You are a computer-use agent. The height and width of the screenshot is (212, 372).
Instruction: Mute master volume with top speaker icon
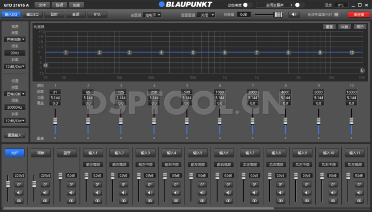pyautogui.click(x=294, y=14)
